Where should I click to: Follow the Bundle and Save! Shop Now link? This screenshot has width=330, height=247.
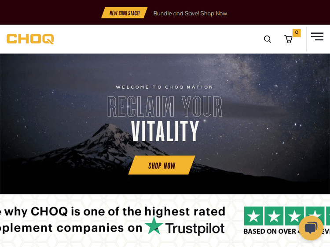190,14
